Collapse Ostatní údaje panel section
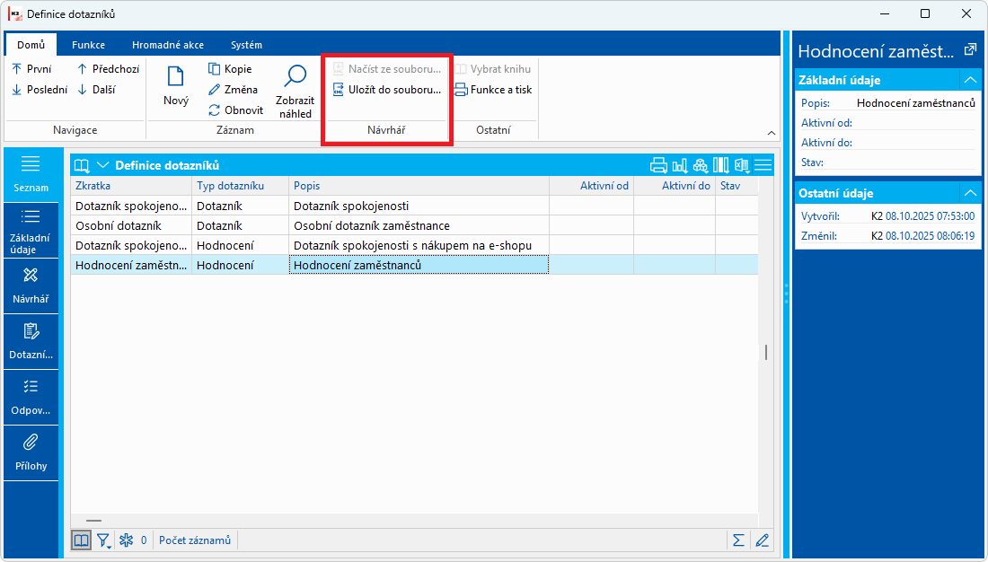 tap(970, 193)
